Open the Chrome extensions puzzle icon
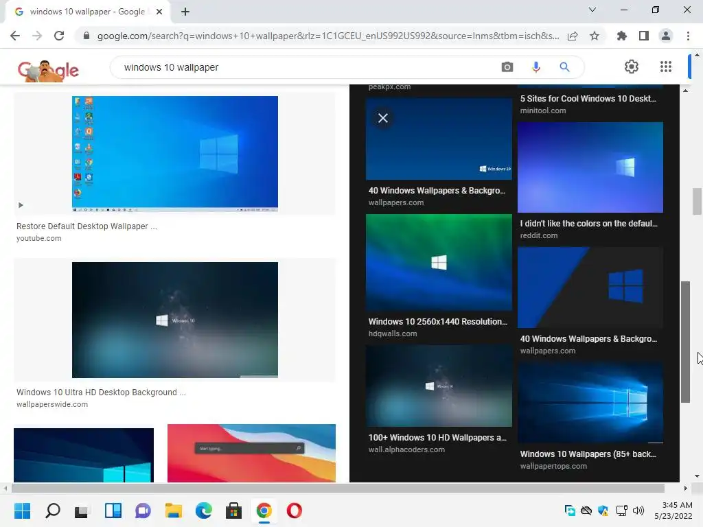Screen dimensions: 703x527 (x=622, y=36)
